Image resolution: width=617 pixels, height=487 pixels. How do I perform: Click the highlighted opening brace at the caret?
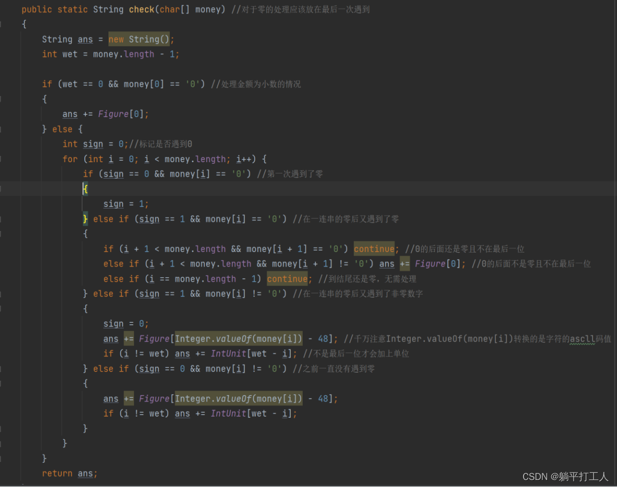[85, 189]
